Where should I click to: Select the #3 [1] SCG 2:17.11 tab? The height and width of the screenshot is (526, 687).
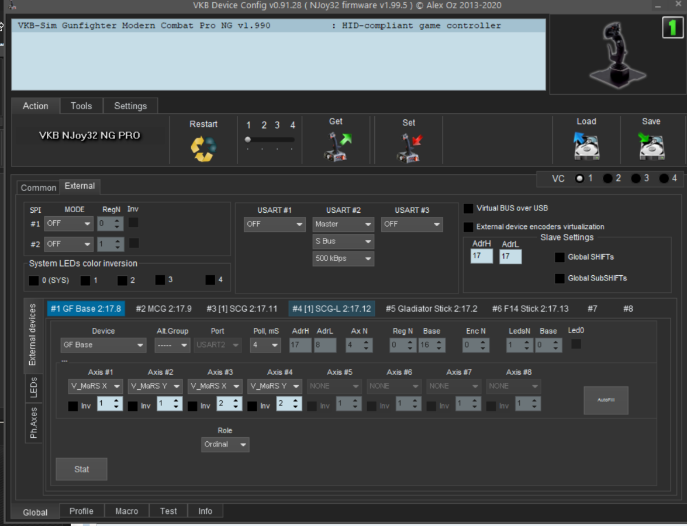(242, 309)
